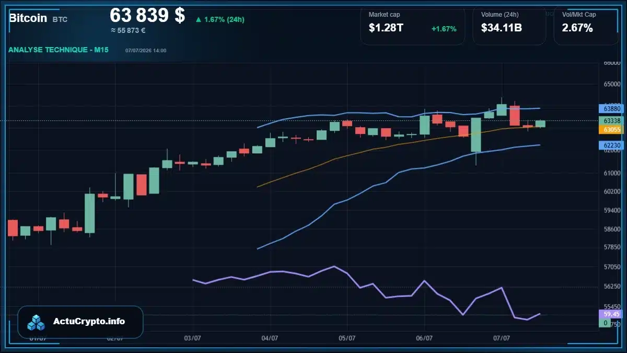Click the 55450 price axis label

click(x=612, y=306)
